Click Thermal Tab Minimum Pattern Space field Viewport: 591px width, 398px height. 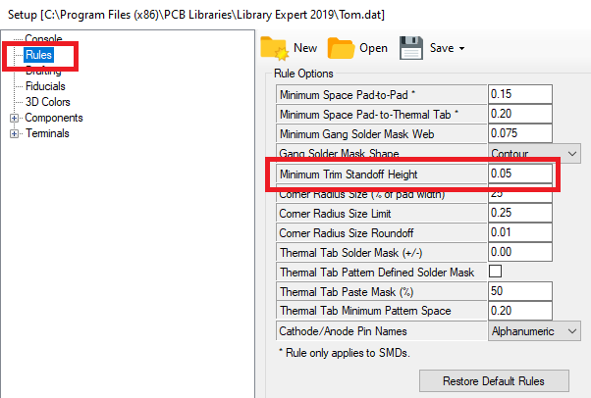point(520,312)
